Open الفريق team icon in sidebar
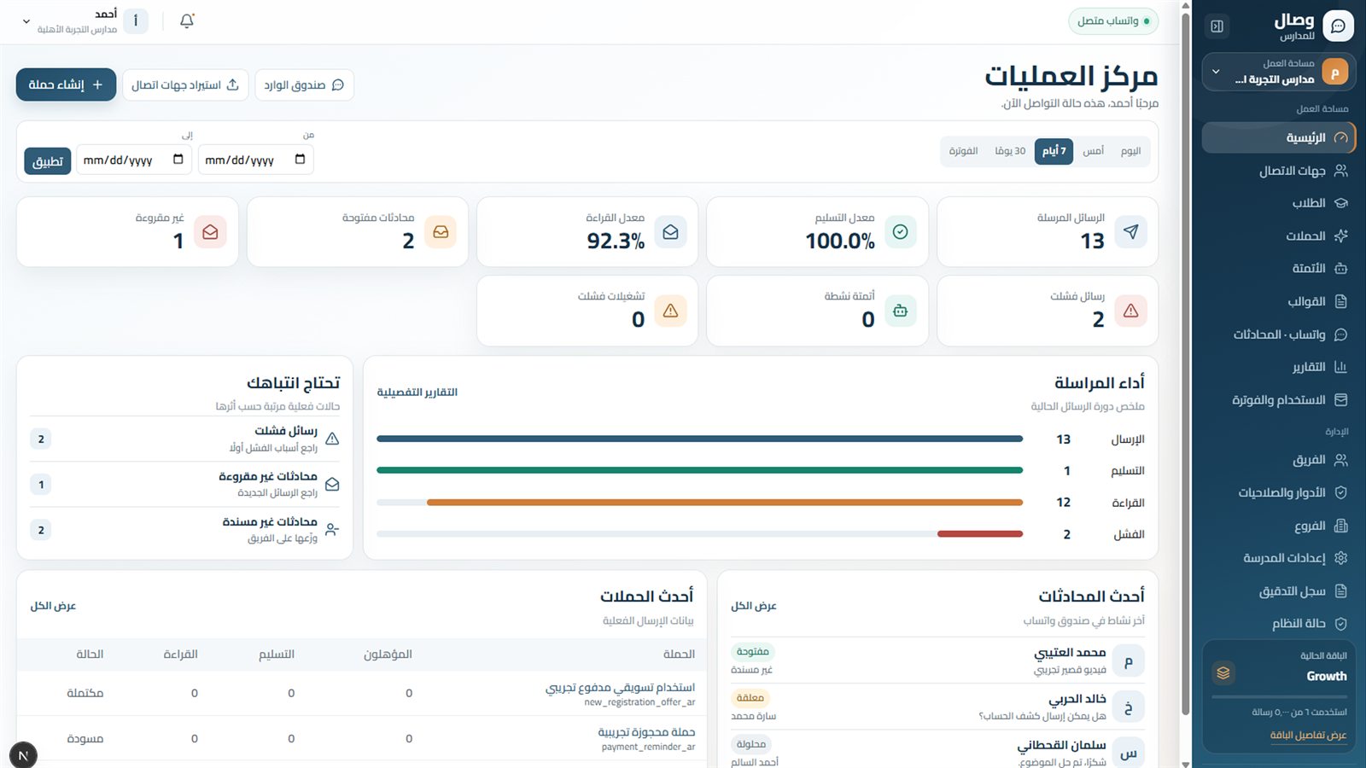 [1341, 460]
